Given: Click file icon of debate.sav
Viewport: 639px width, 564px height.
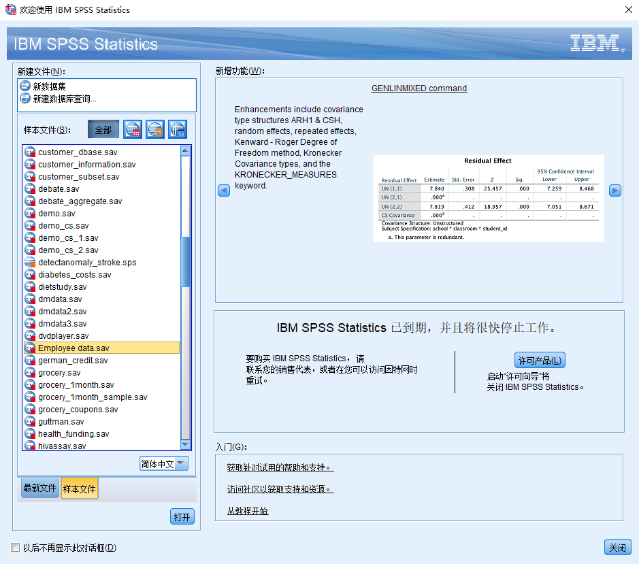Looking at the screenshot, I should (x=30, y=188).
